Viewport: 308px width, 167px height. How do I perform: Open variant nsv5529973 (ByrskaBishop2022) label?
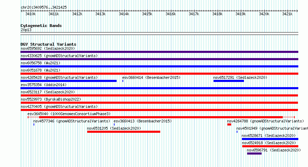coord(51,99)
